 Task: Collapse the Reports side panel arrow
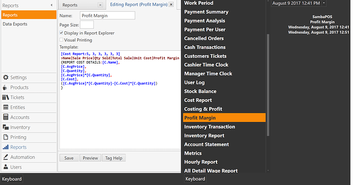[x=52, y=5]
